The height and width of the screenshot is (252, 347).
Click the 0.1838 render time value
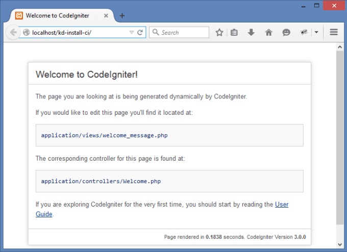pyautogui.click(x=213, y=237)
